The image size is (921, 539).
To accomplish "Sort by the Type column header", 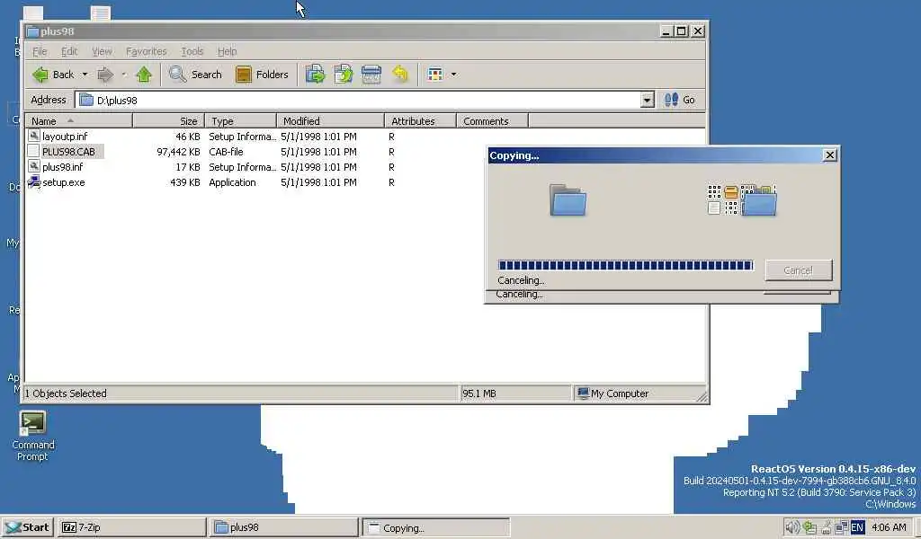I will tap(241, 120).
